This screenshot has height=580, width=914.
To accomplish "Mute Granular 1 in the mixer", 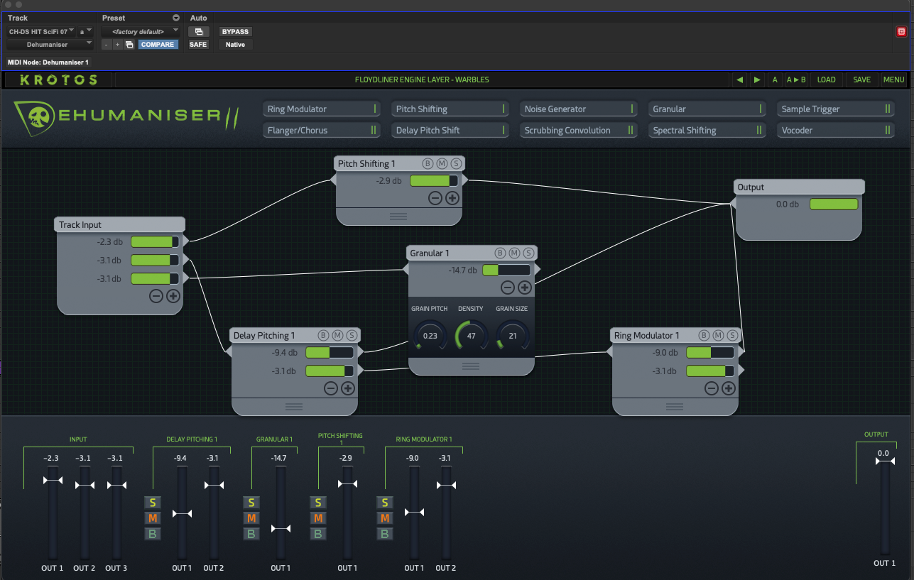I will pos(251,518).
